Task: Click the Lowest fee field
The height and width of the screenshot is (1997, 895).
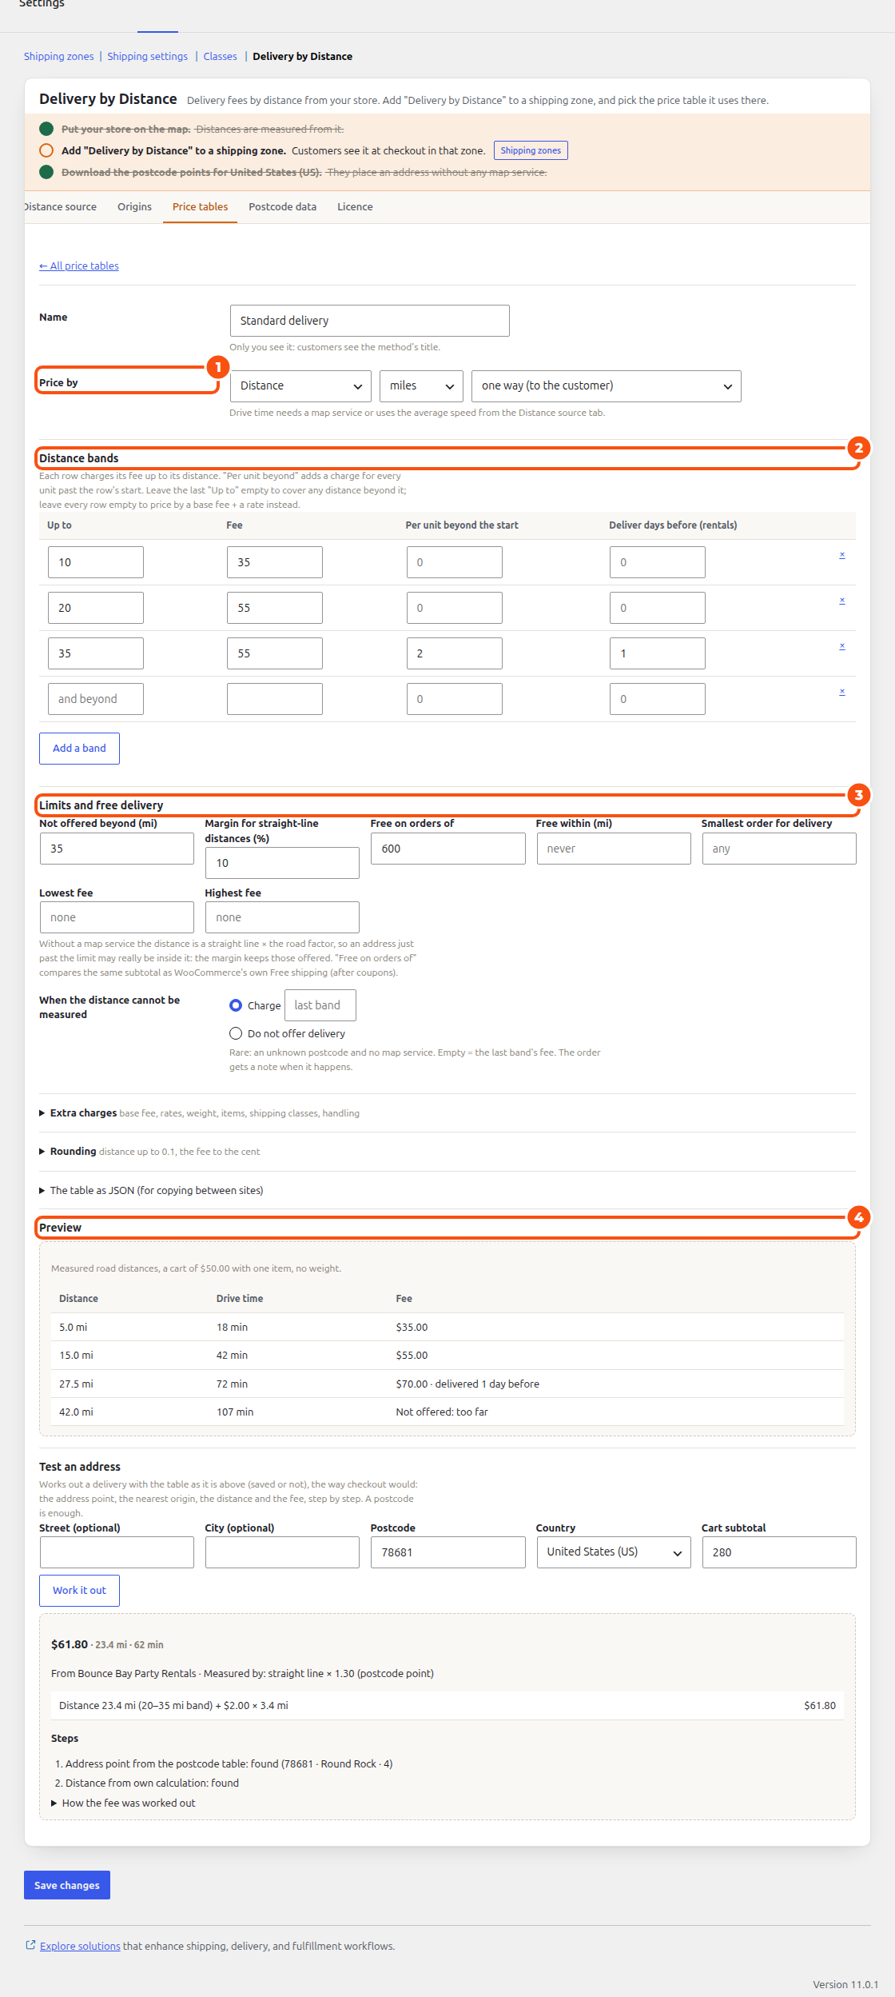Action: click(x=117, y=917)
